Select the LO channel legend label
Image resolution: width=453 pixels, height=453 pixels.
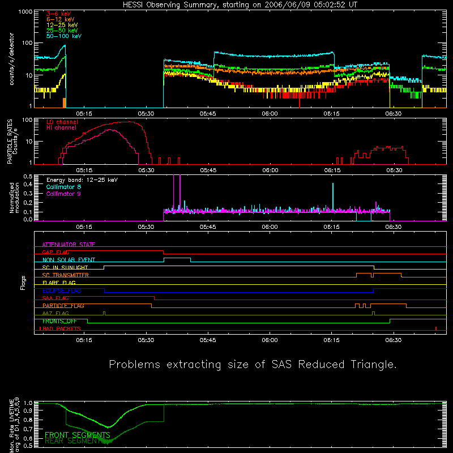coord(62,122)
